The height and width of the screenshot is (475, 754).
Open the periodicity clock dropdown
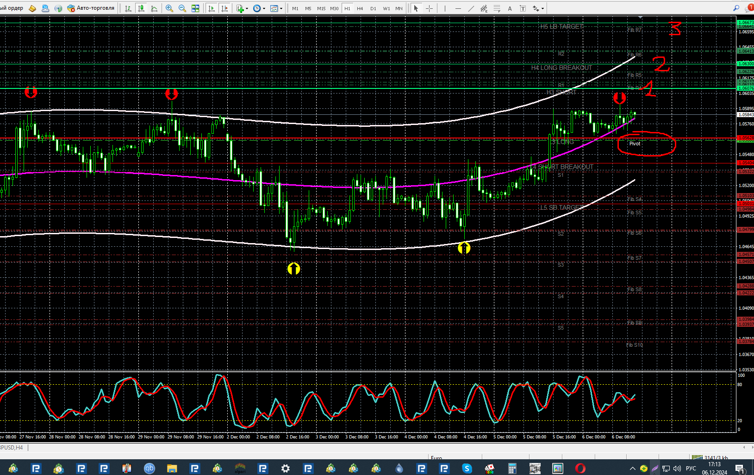259,8
